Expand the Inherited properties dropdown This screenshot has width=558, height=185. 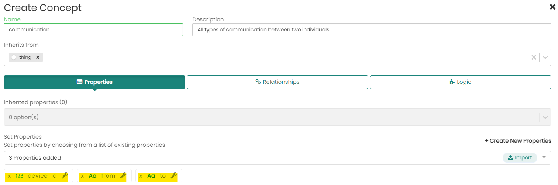tap(545, 117)
